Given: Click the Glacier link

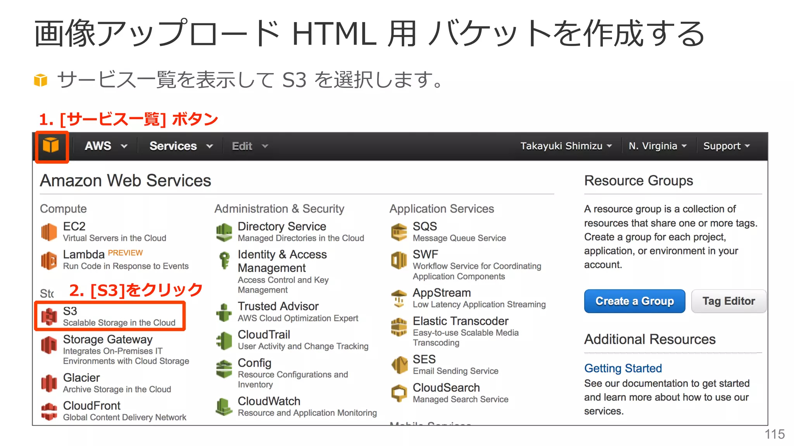Looking at the screenshot, I should coord(81,377).
